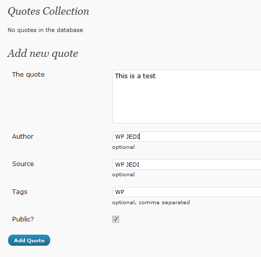The height and width of the screenshot is (257, 261).
Task: Click the 'optional' hint under Source
Action: tap(123, 175)
